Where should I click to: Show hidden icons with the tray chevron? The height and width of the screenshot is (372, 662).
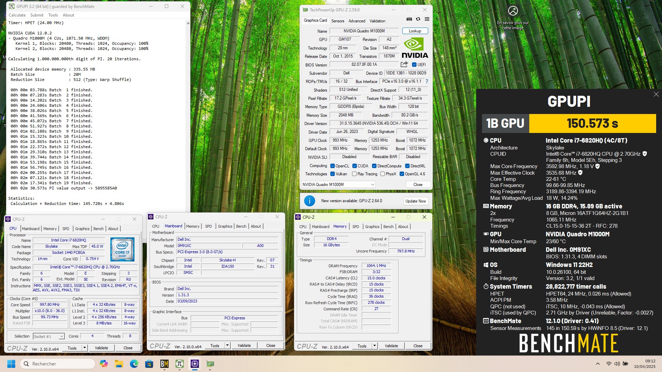tap(598, 364)
